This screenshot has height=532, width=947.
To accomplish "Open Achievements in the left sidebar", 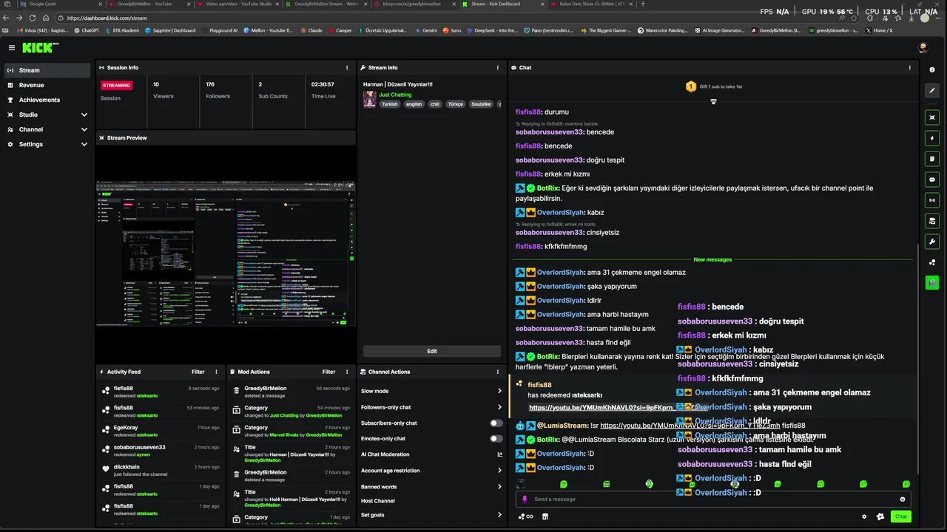I will point(47,100).
